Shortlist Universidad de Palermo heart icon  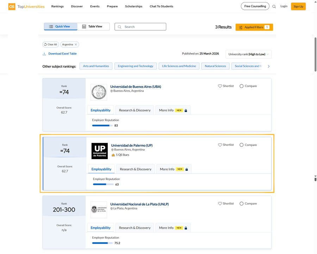coord(220,145)
